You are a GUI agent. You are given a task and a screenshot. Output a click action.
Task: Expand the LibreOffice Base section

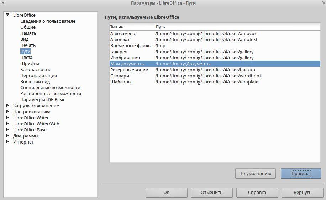[x=8, y=129]
